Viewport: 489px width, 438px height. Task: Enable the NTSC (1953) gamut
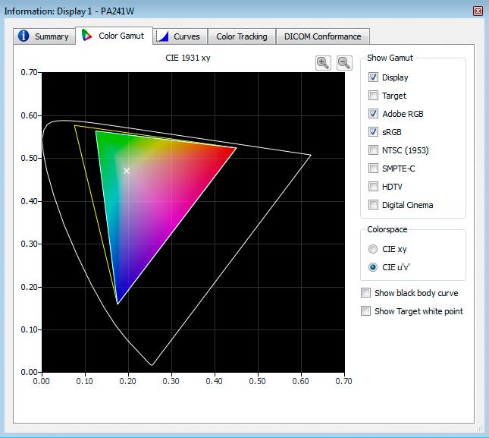(x=373, y=150)
